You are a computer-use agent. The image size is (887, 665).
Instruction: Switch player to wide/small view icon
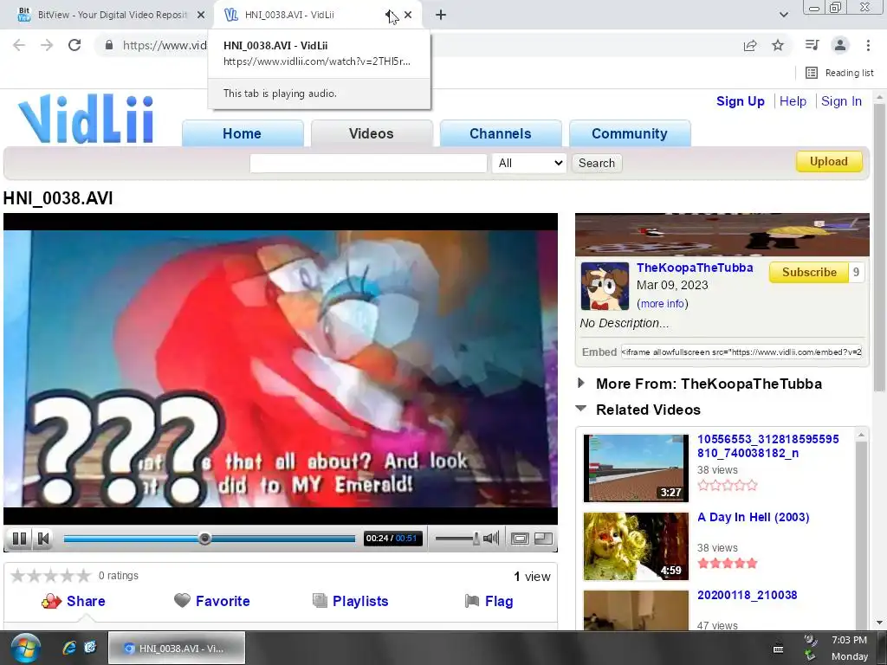pyautogui.click(x=543, y=539)
